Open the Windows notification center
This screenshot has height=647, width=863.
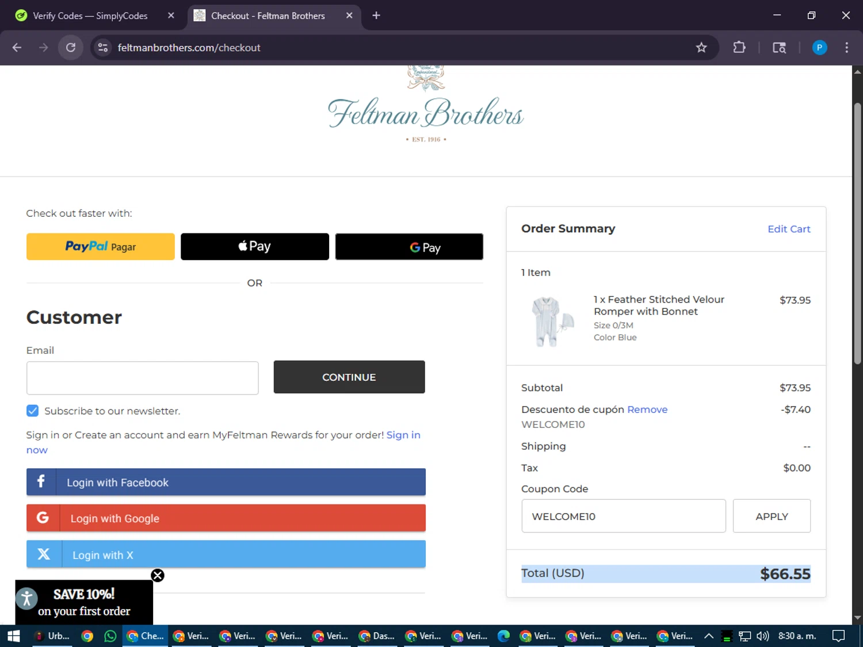tap(839, 636)
